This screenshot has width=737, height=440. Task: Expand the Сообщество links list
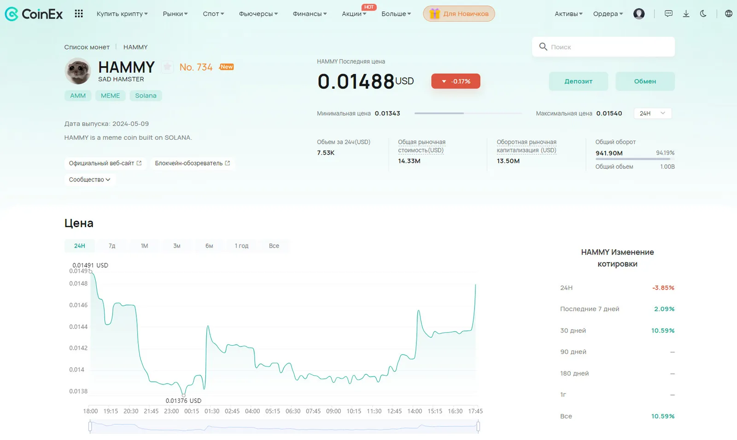(x=89, y=179)
